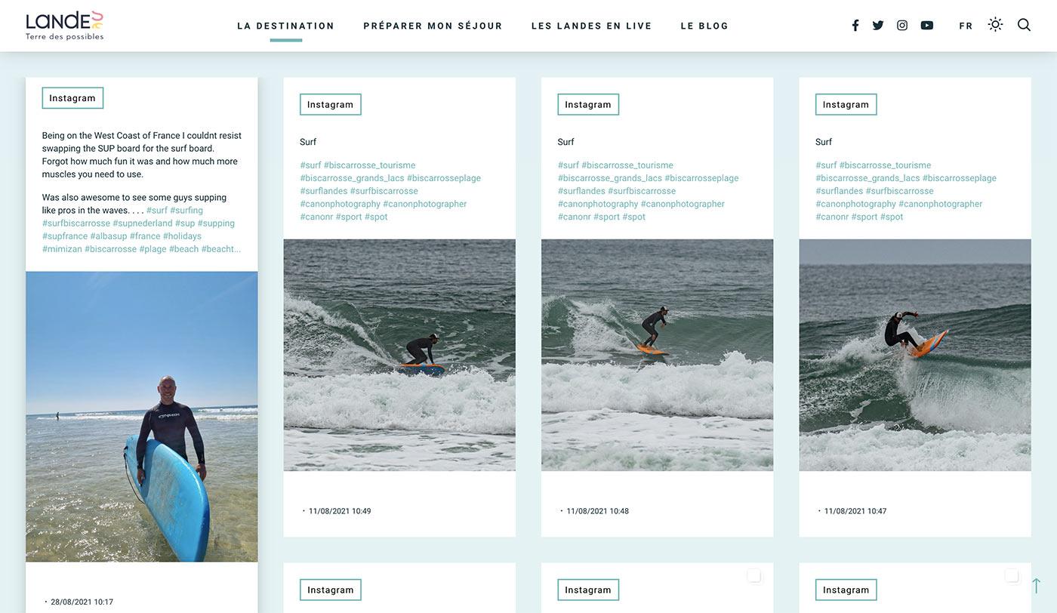Click the Instagram tag on the SUP board post
Screen dimensions: 1057x613
(x=72, y=98)
